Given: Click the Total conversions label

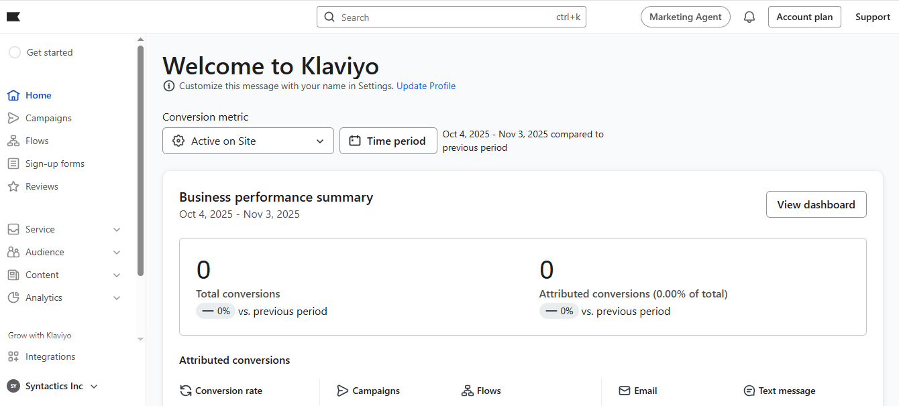Looking at the screenshot, I should click(x=238, y=293).
